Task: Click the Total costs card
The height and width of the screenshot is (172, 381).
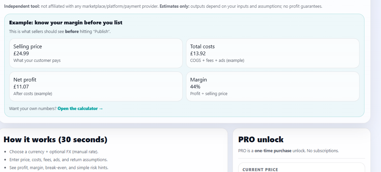Action: click(272, 53)
